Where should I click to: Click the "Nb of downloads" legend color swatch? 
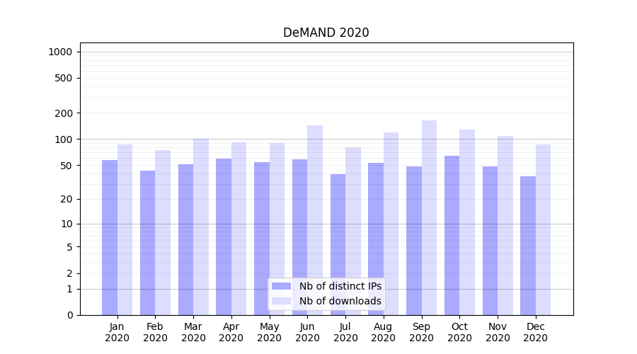click(281, 301)
